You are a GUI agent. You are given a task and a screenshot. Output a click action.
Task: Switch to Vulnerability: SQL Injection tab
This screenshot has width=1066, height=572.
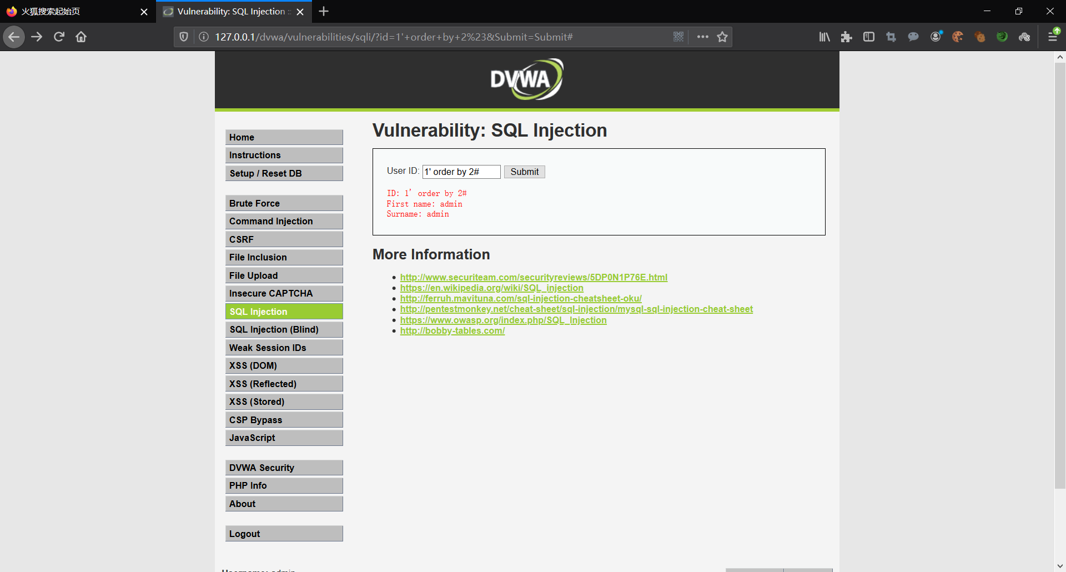pos(234,12)
